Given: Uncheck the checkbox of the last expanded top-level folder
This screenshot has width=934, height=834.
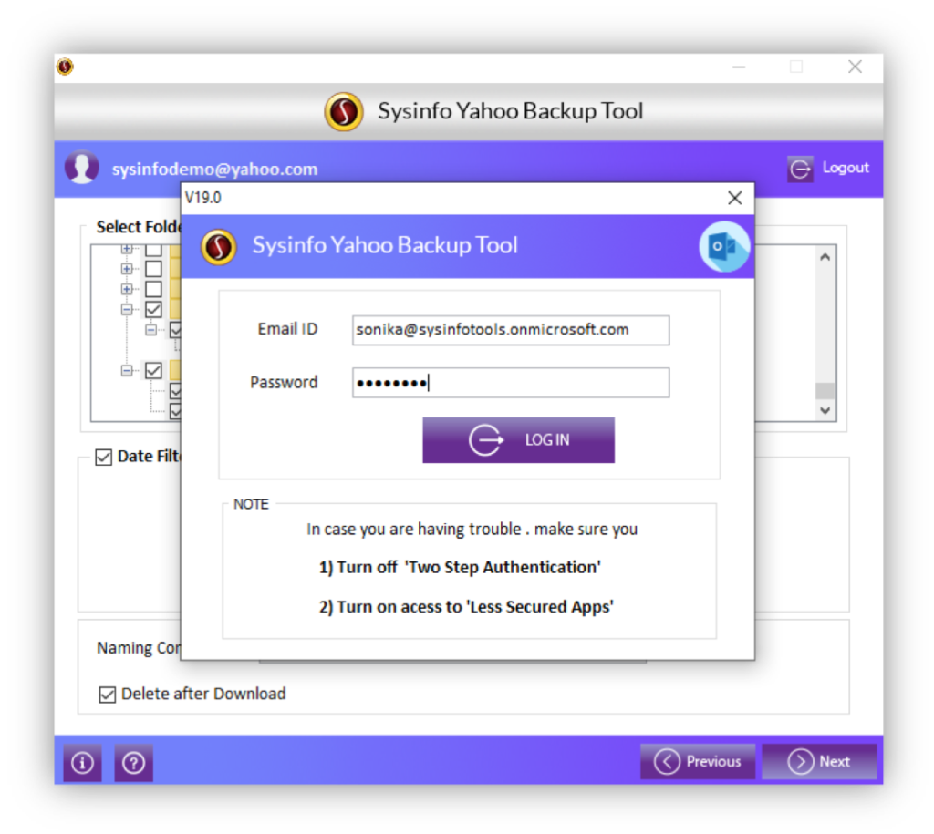Looking at the screenshot, I should [153, 371].
